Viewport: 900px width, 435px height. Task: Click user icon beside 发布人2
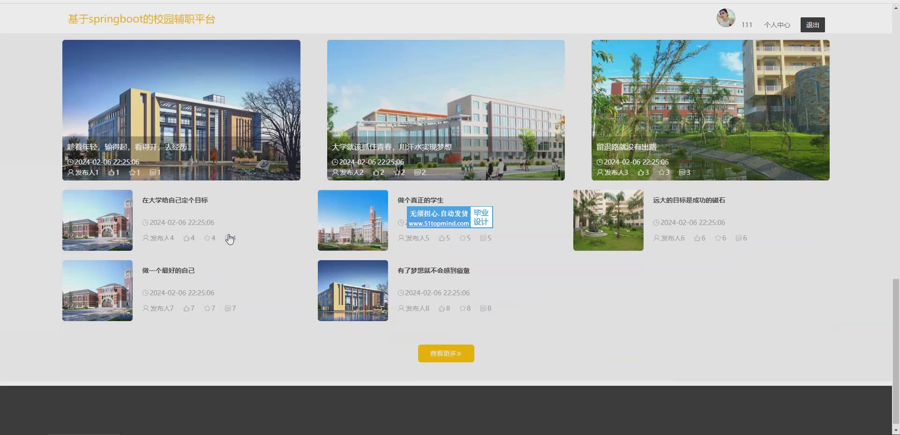336,172
